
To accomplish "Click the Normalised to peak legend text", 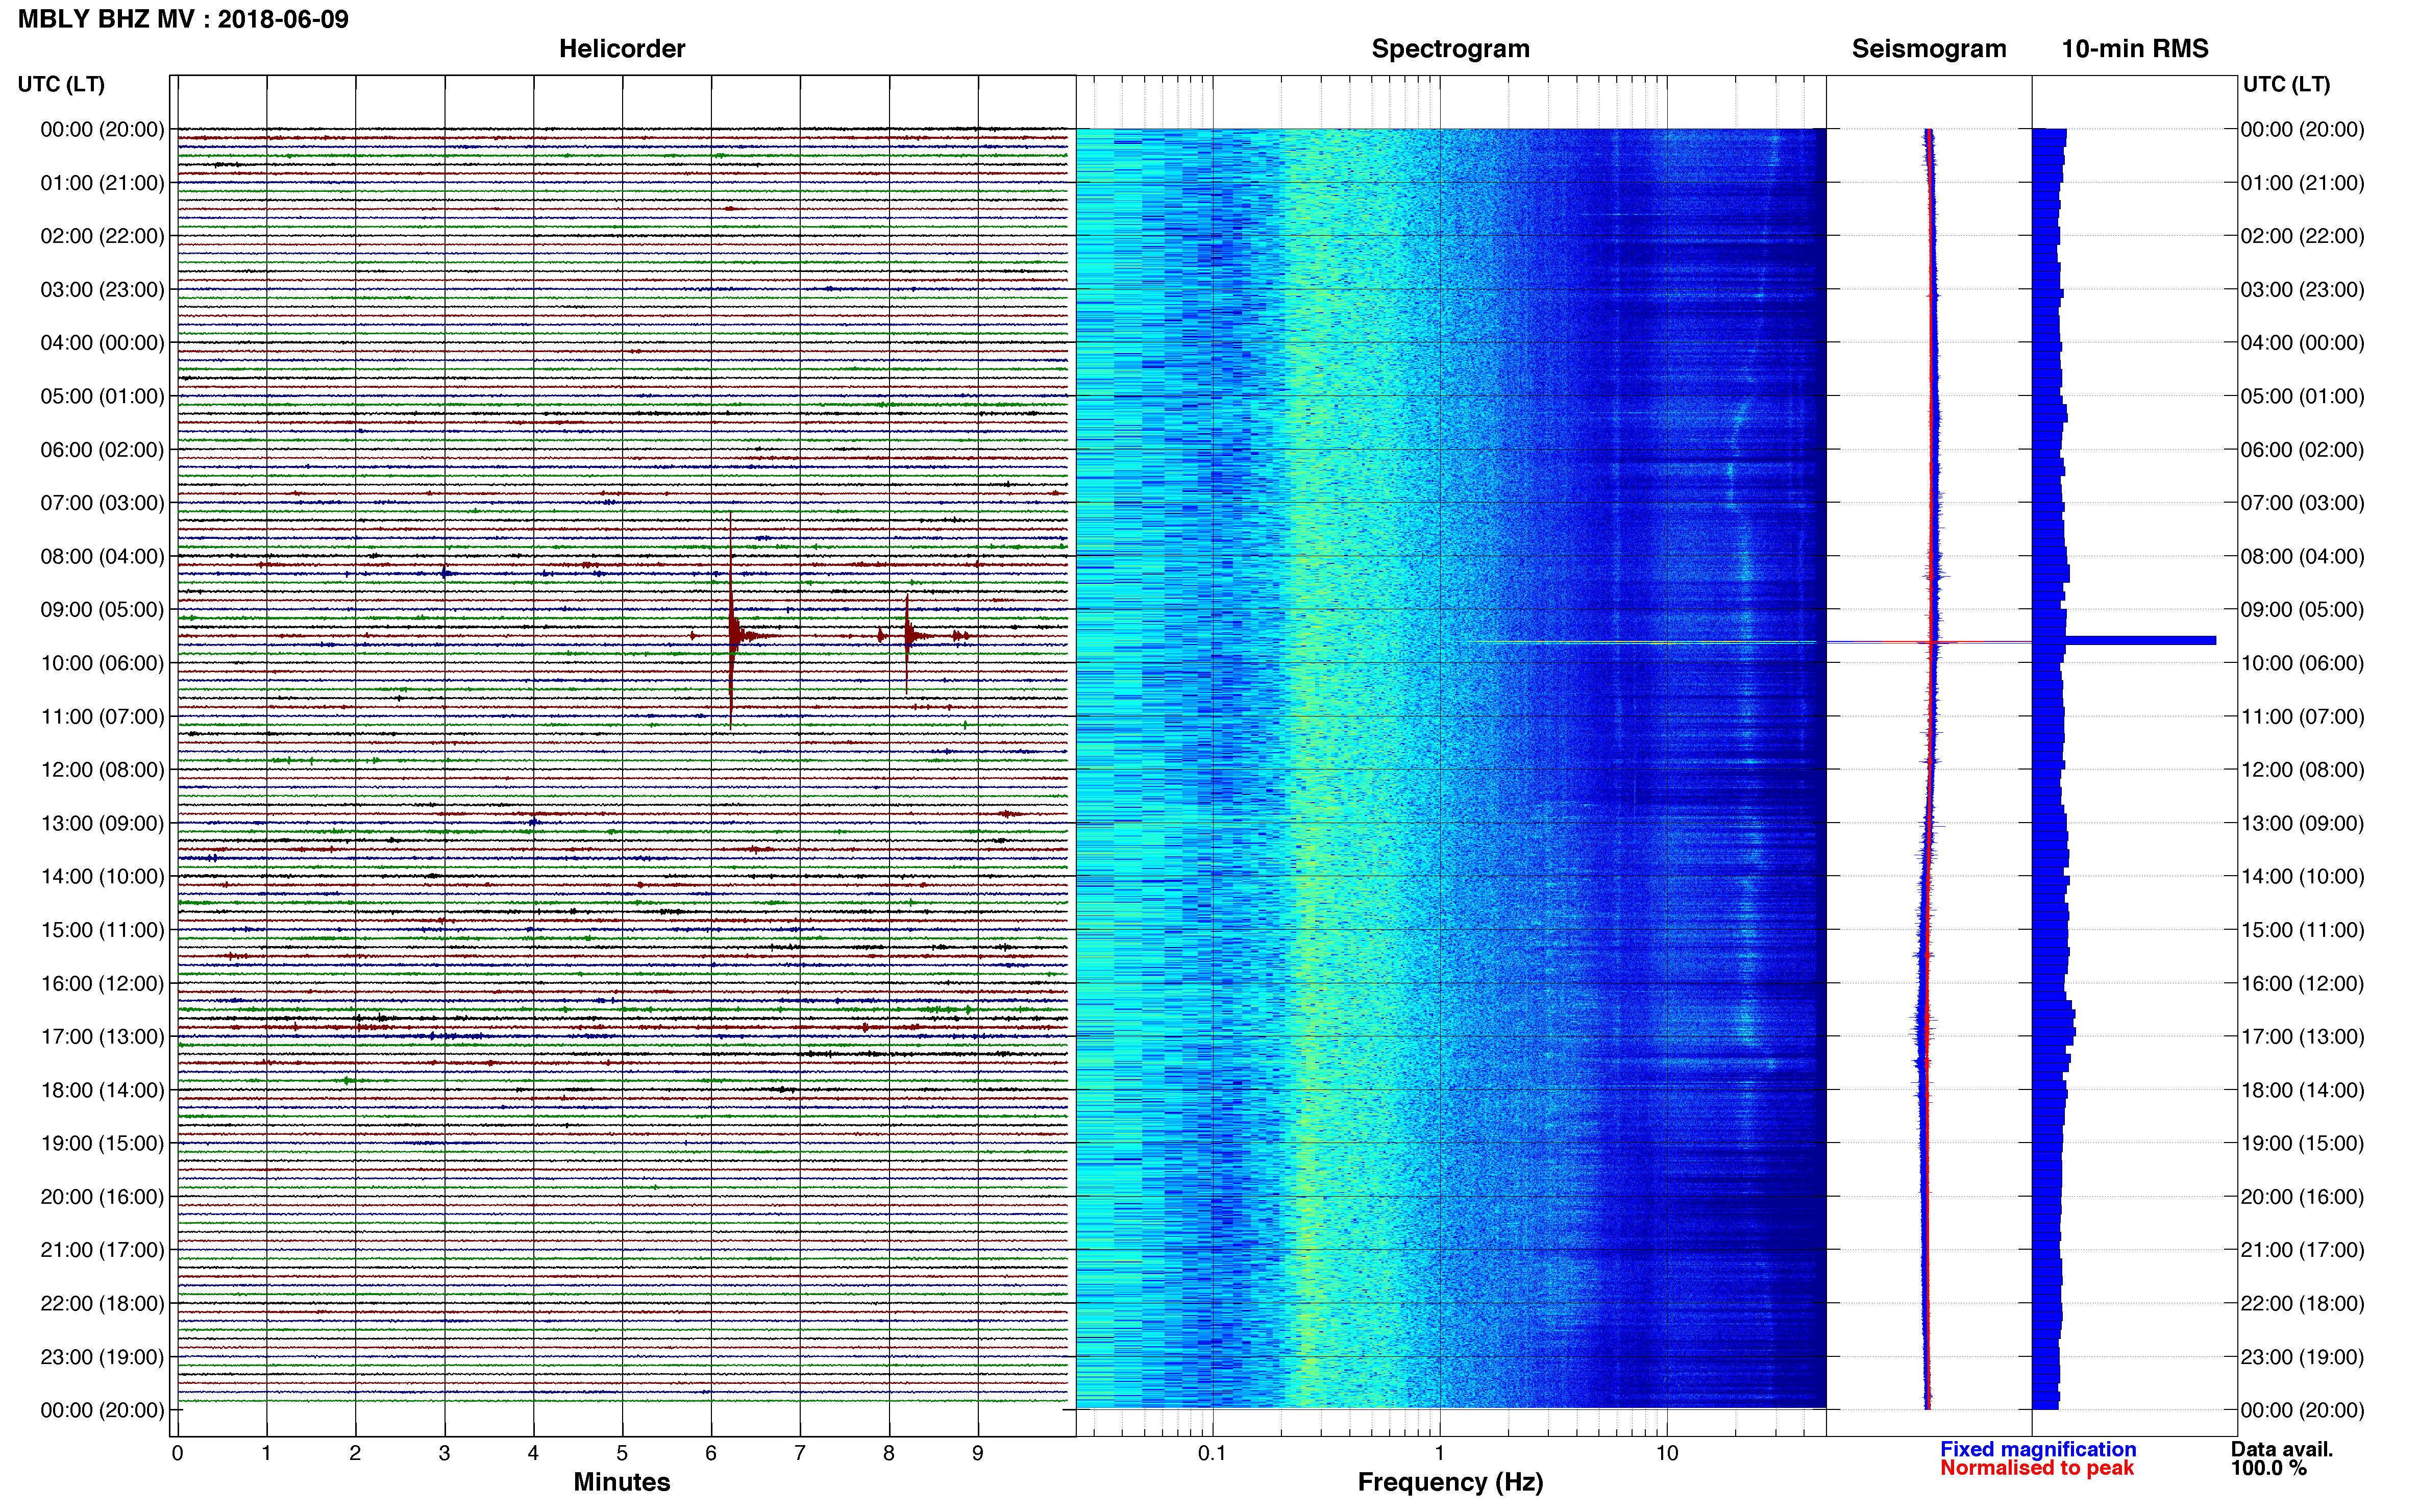I will [2036, 1468].
